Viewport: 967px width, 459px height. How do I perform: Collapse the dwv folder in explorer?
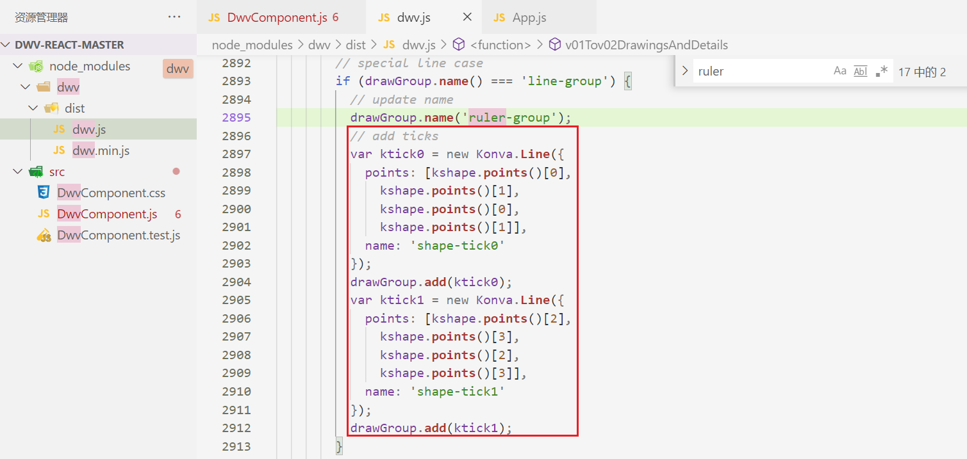click(x=25, y=87)
